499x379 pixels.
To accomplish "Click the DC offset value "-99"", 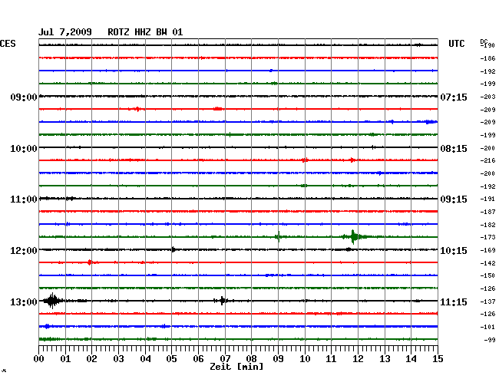I will [490, 340].
